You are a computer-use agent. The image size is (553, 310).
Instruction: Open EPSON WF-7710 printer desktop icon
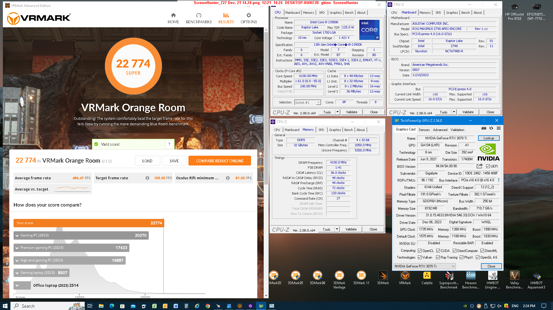tap(536, 12)
